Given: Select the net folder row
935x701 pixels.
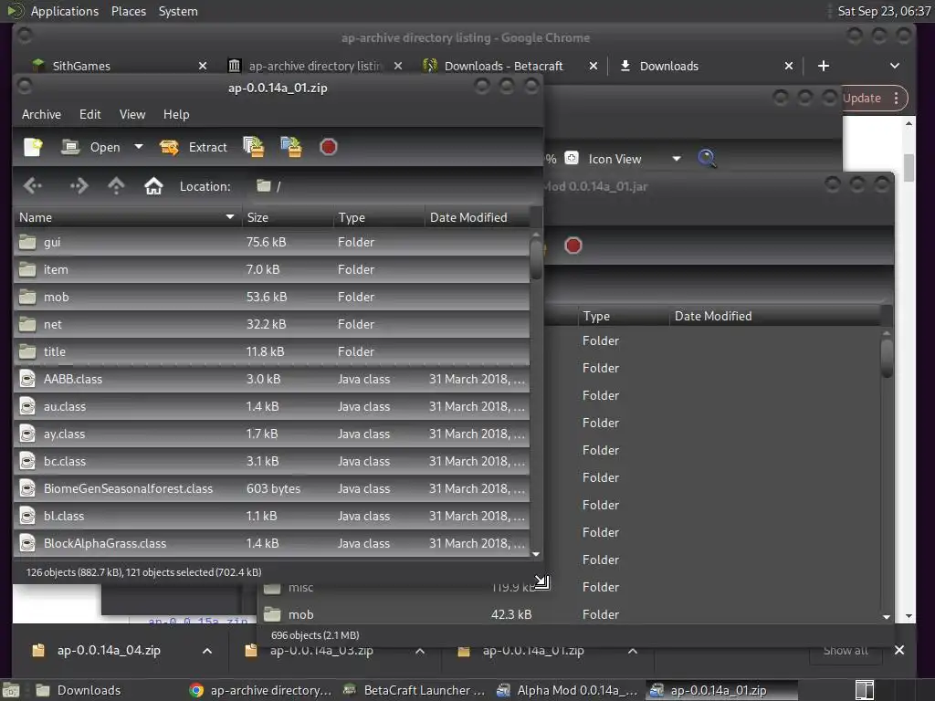Looking at the screenshot, I should pyautogui.click(x=271, y=324).
